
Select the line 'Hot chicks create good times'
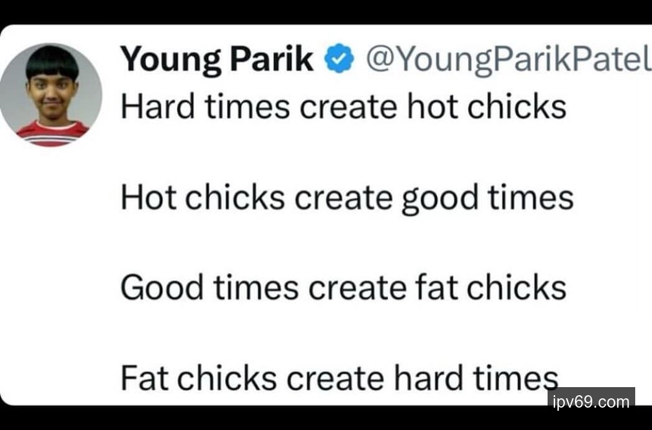coord(346,198)
